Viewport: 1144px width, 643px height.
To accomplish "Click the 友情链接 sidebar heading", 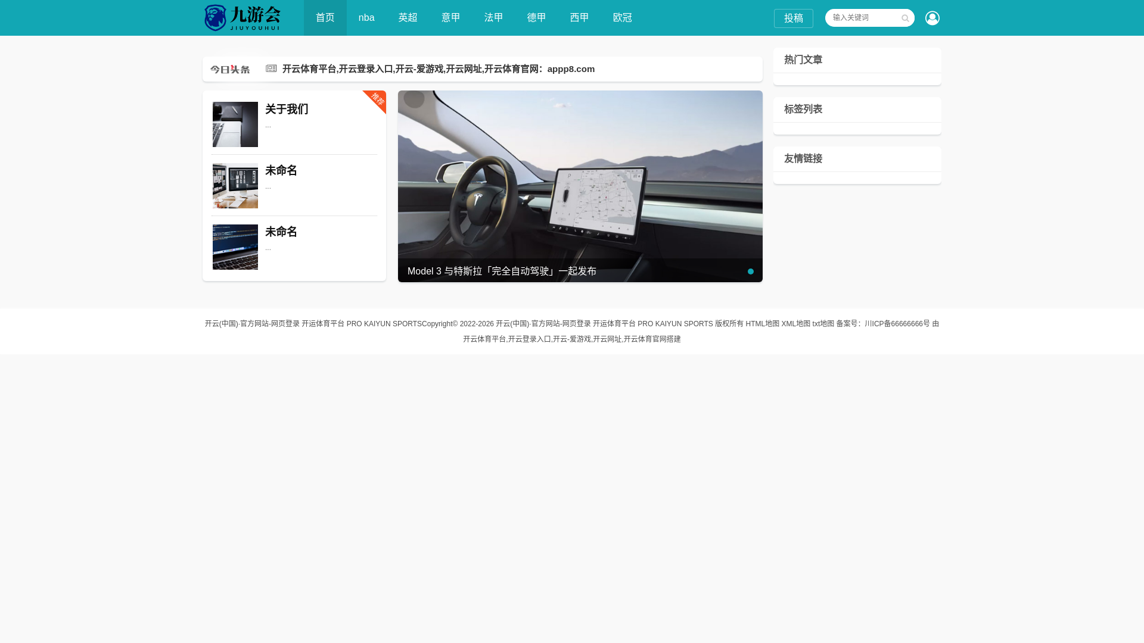I will point(803,158).
